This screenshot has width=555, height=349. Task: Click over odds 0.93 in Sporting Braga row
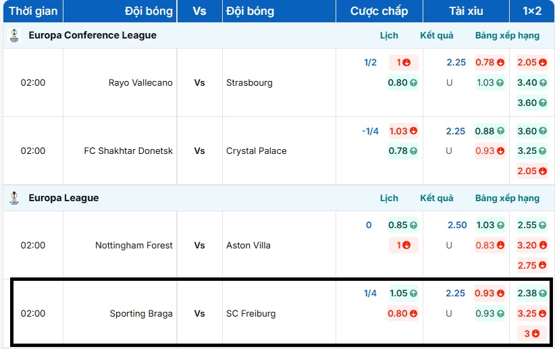point(490,294)
